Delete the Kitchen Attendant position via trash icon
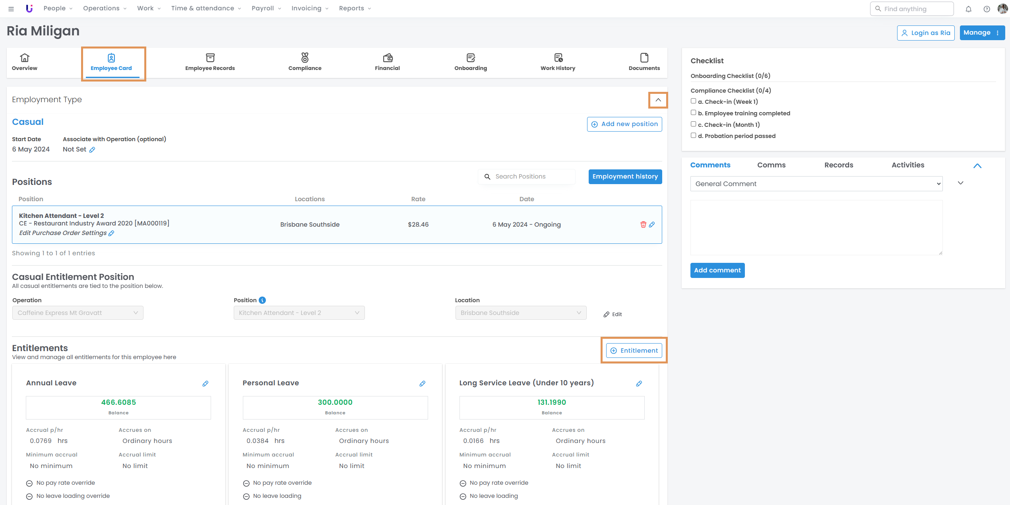 [643, 225]
